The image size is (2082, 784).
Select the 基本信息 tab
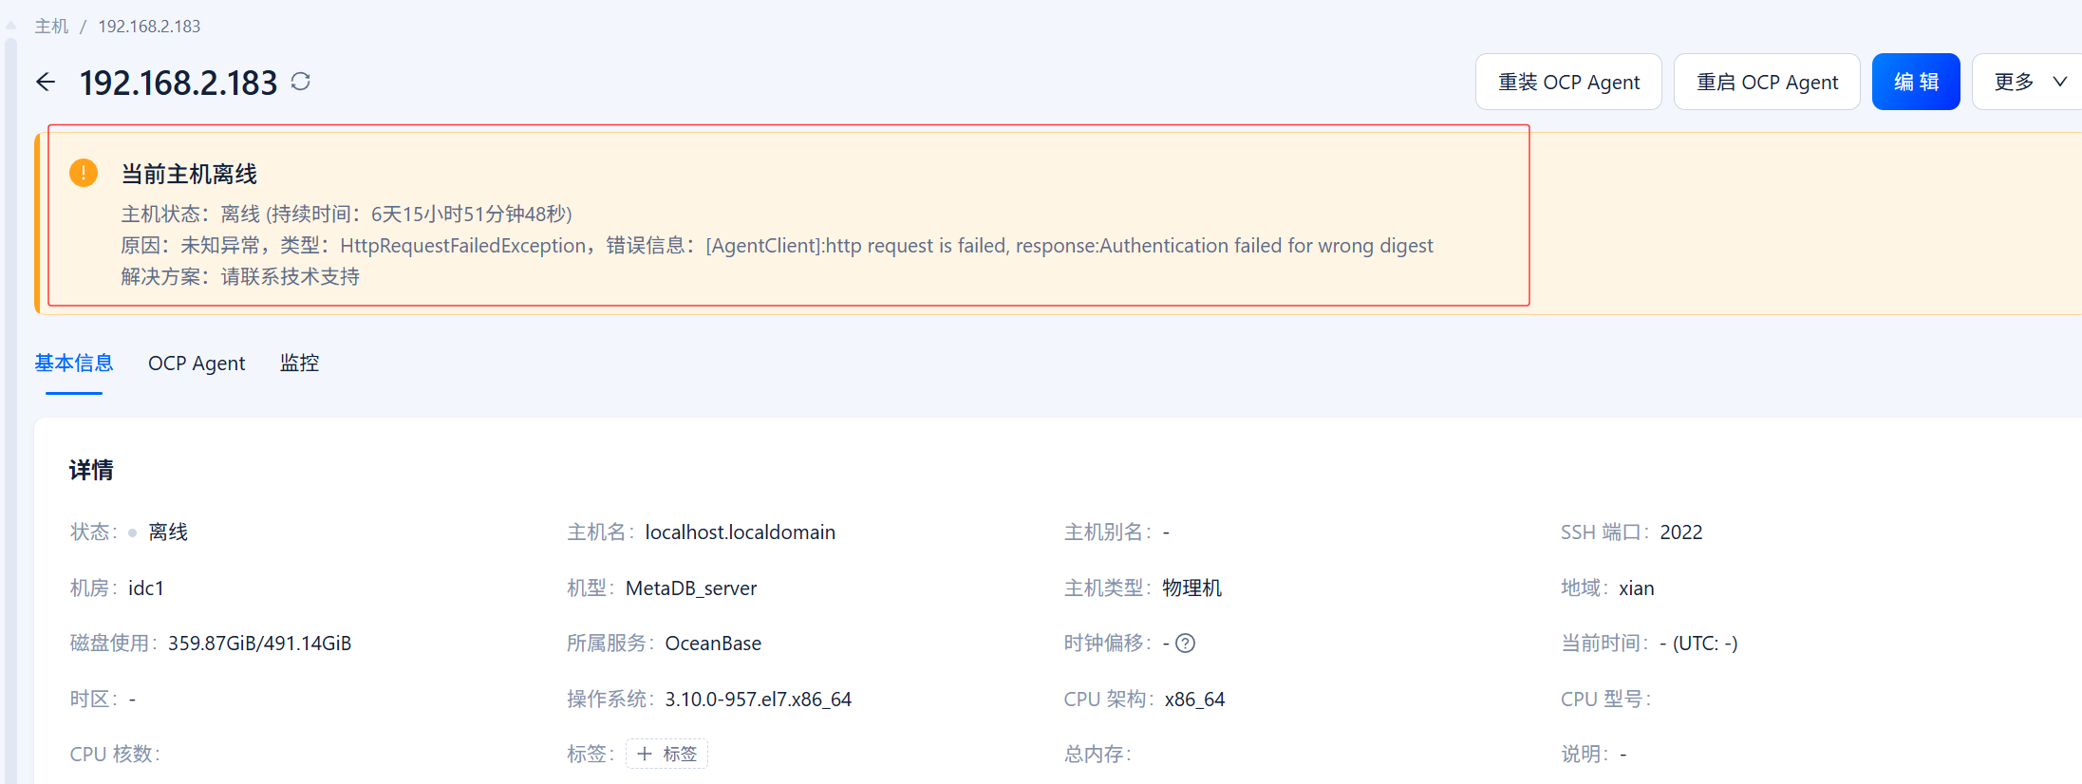click(74, 364)
